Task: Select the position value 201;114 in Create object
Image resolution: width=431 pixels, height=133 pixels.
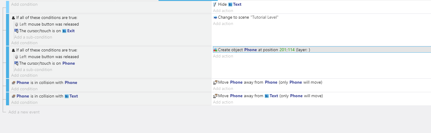Action: (x=287, y=50)
